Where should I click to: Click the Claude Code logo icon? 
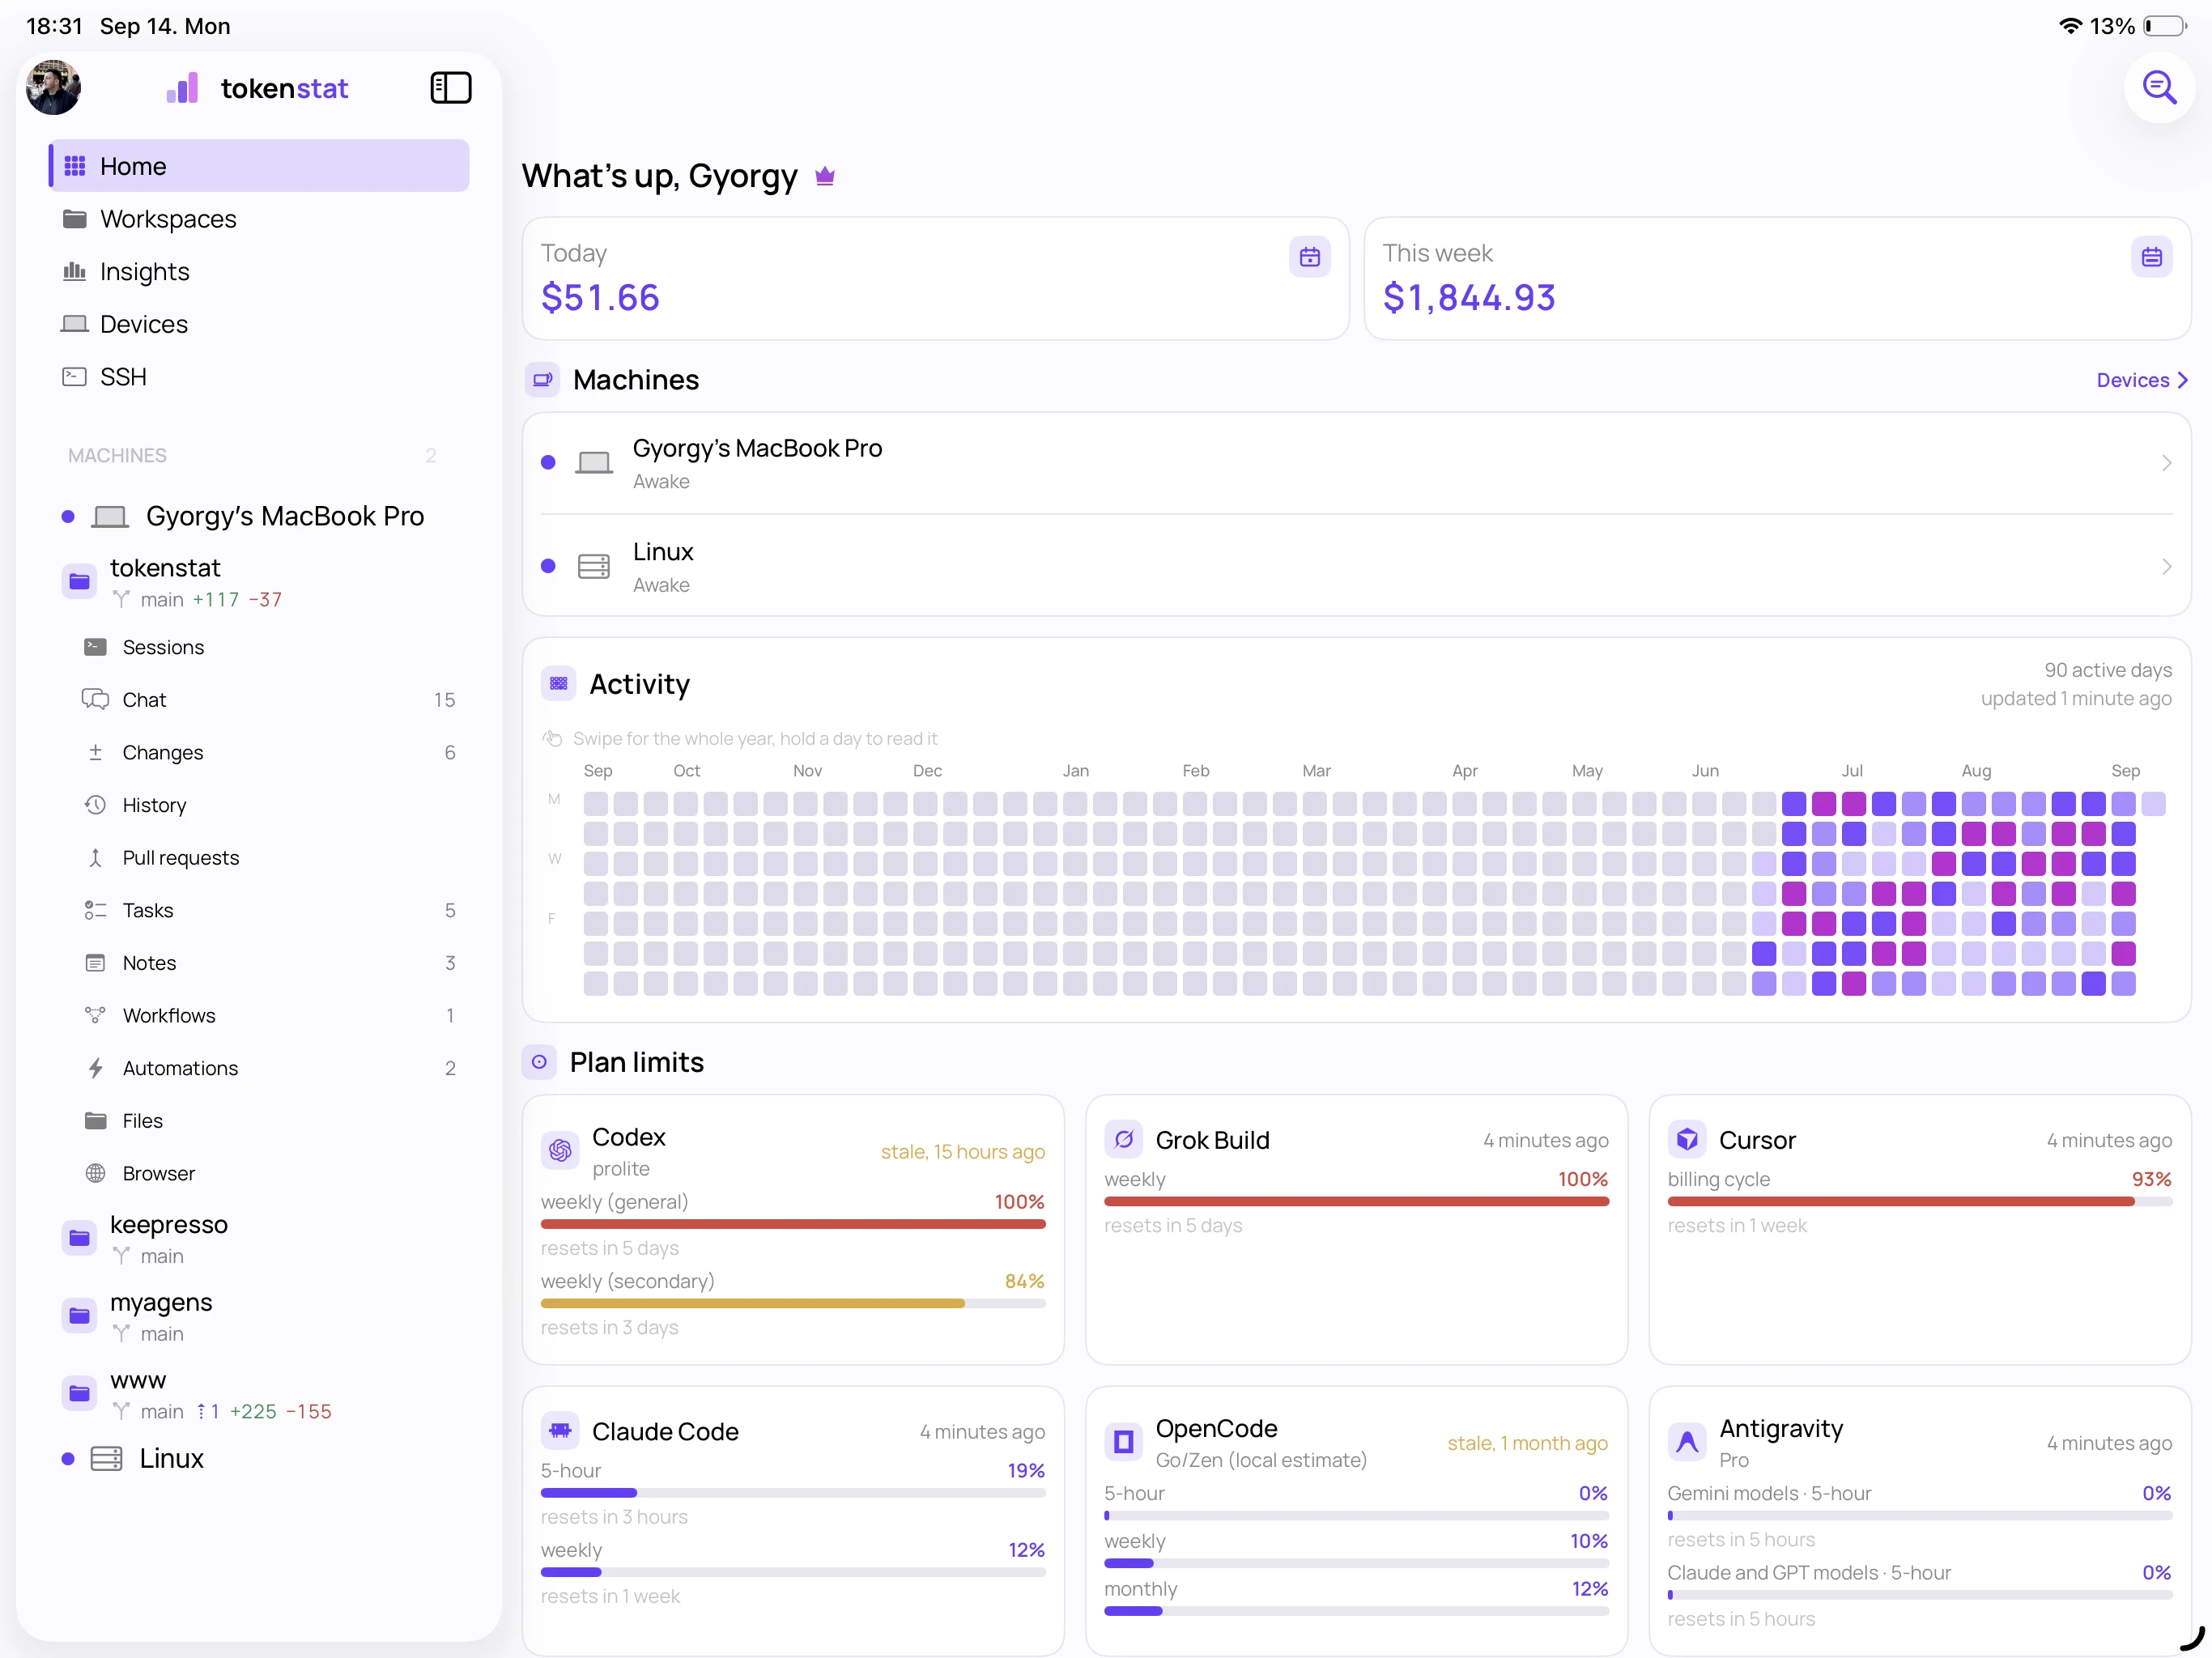560,1430
